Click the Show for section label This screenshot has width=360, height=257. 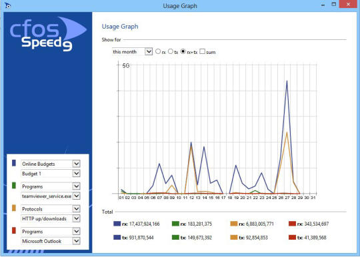111,40
